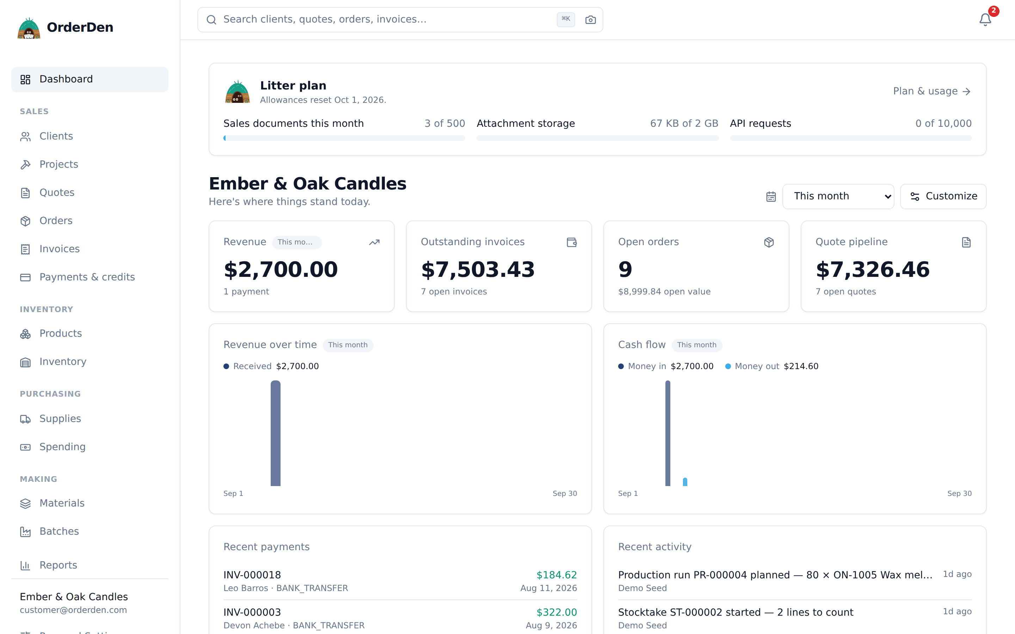Click the ⌘K shortcut badge

(x=566, y=19)
